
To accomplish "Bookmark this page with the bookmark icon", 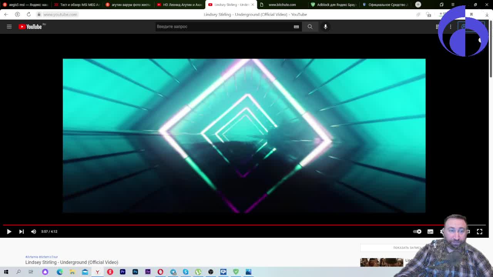I will [471, 14].
